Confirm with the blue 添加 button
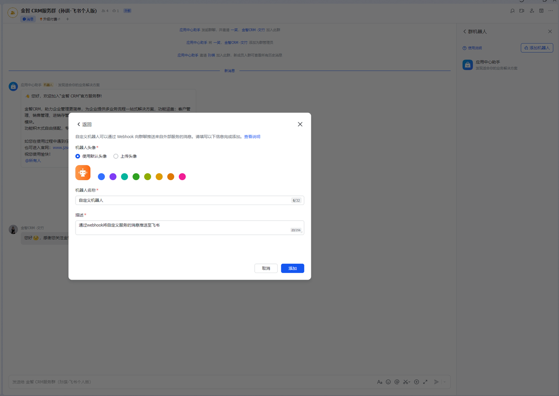The height and width of the screenshot is (396, 559). [x=293, y=268]
